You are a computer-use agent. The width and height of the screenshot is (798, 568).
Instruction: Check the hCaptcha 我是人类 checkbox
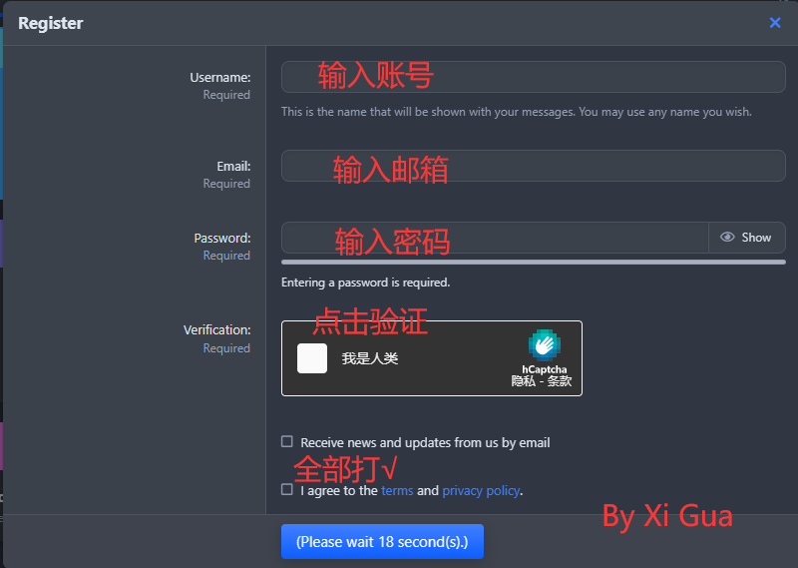[312, 358]
